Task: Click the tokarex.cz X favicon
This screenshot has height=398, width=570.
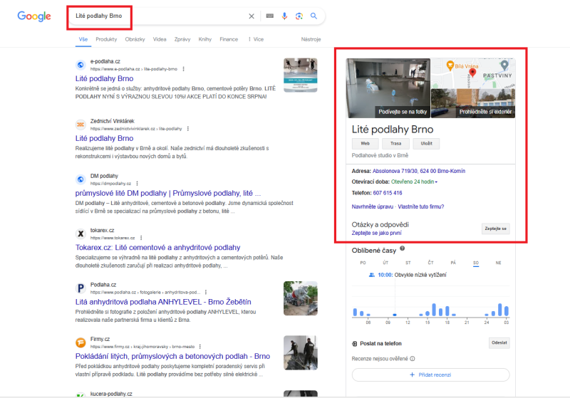Action: (81, 234)
